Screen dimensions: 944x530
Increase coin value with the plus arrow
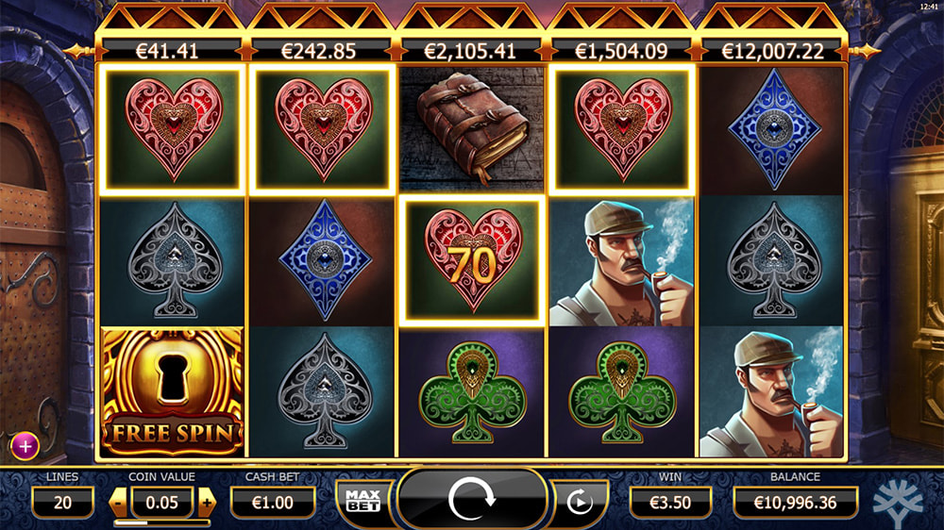tap(207, 503)
